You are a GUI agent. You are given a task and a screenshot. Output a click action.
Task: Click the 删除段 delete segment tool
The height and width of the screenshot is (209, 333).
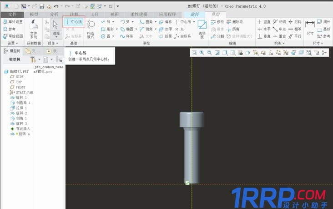[234, 22]
